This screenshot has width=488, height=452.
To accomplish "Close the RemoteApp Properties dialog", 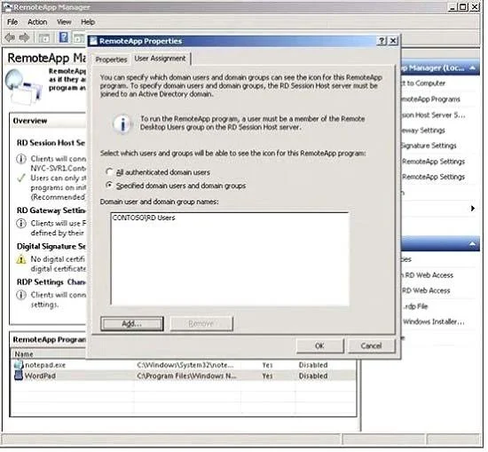I will 393,41.
